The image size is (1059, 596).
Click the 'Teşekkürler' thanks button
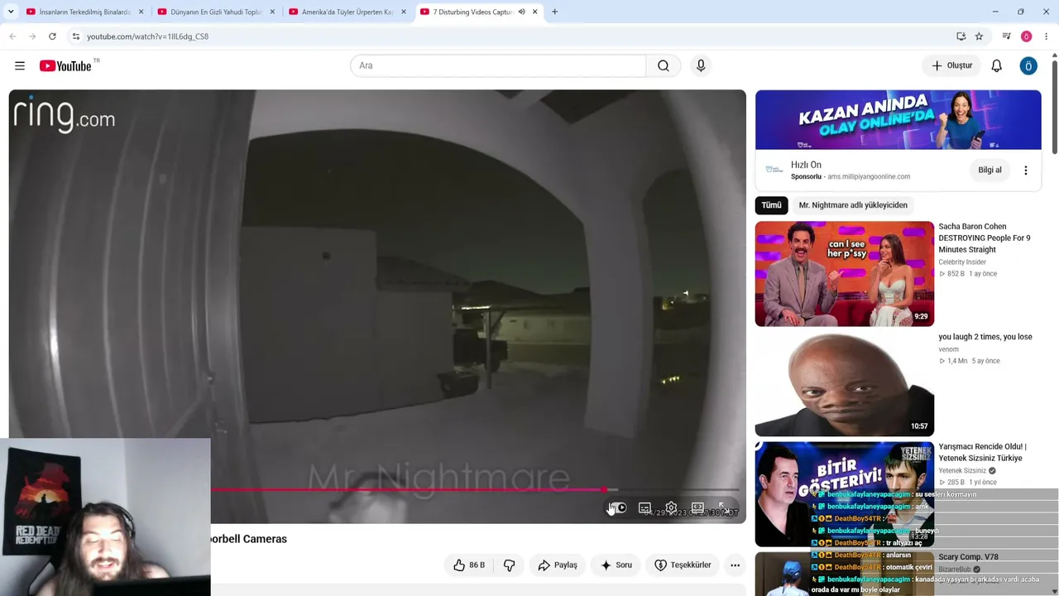click(683, 565)
